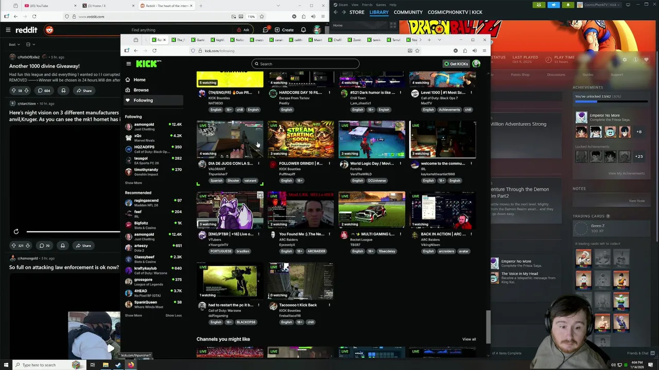This screenshot has width=659, height=370.
Task: Close the active Following Kick tab
Action: pos(165,40)
